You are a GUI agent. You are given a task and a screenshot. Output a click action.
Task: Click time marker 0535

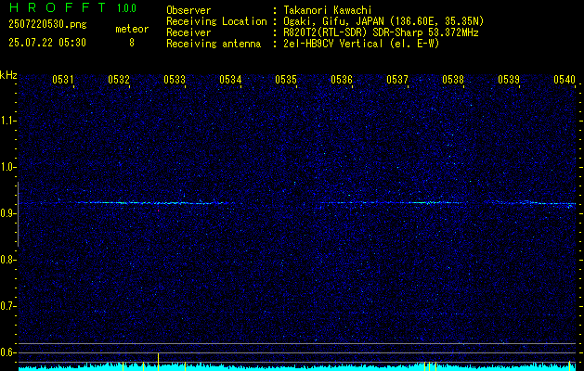286,79
